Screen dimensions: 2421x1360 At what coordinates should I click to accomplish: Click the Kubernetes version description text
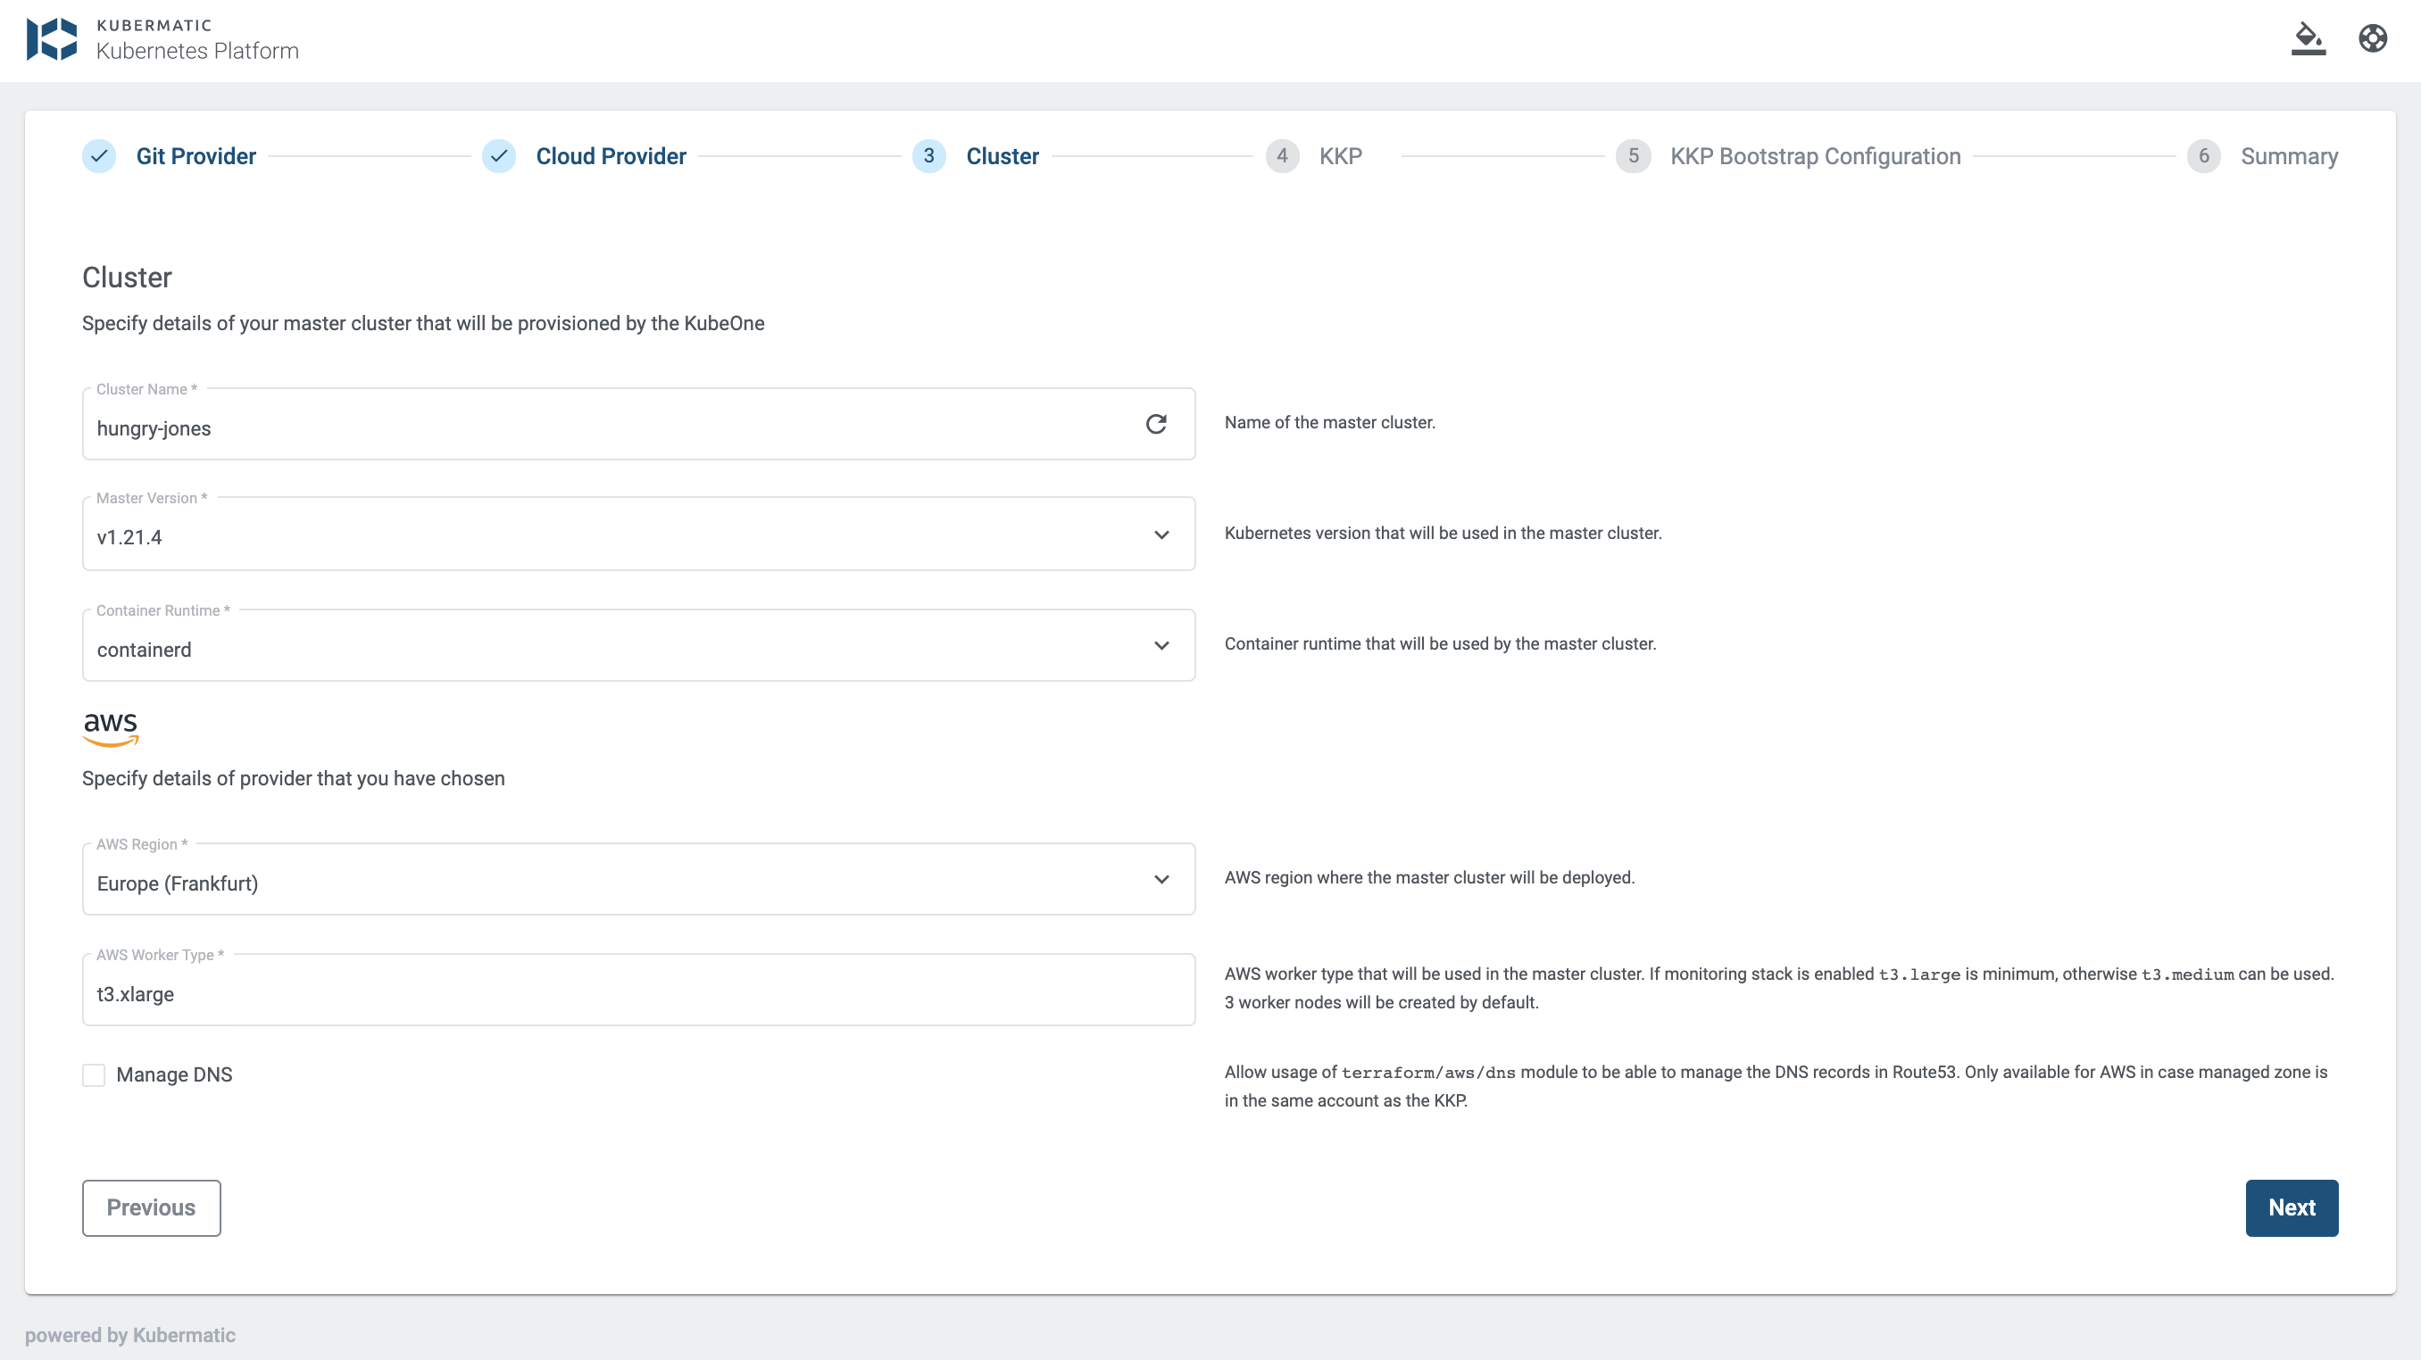click(x=1443, y=534)
